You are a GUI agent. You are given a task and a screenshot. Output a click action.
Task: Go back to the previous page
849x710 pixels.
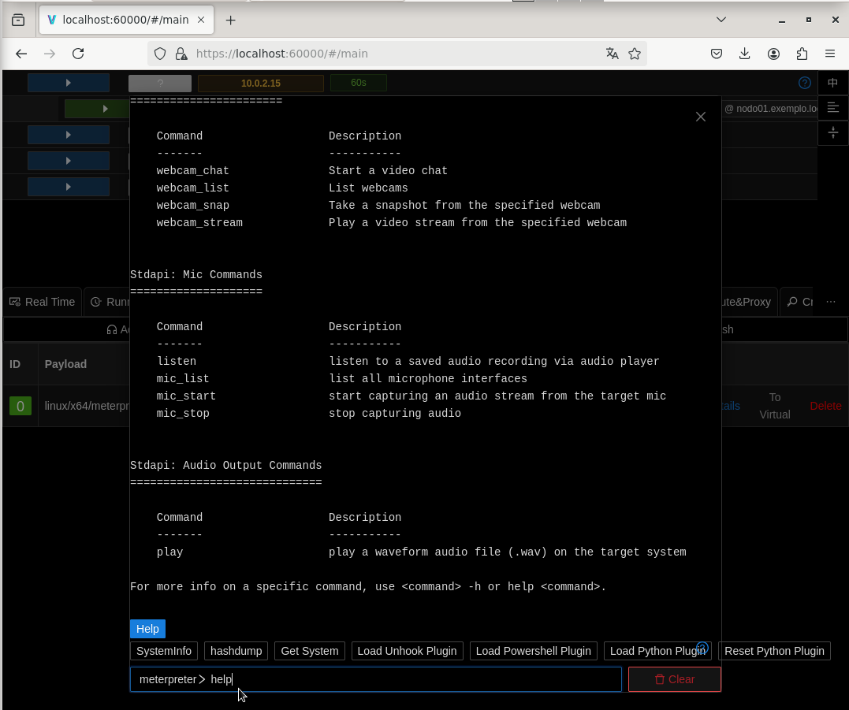pyautogui.click(x=21, y=54)
